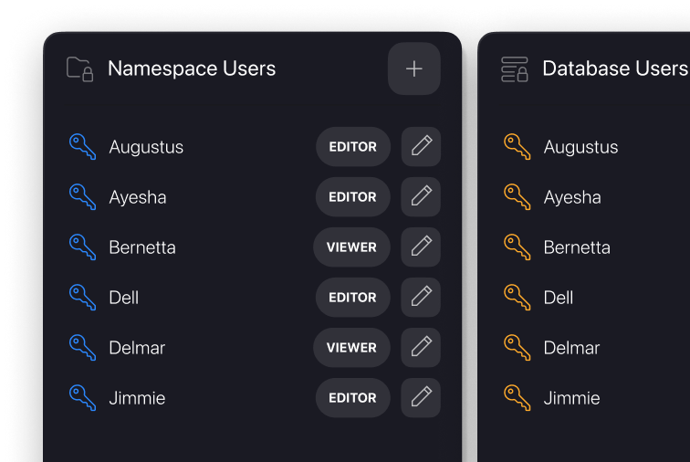Open edit for Bernetta's namespace account

click(x=421, y=247)
